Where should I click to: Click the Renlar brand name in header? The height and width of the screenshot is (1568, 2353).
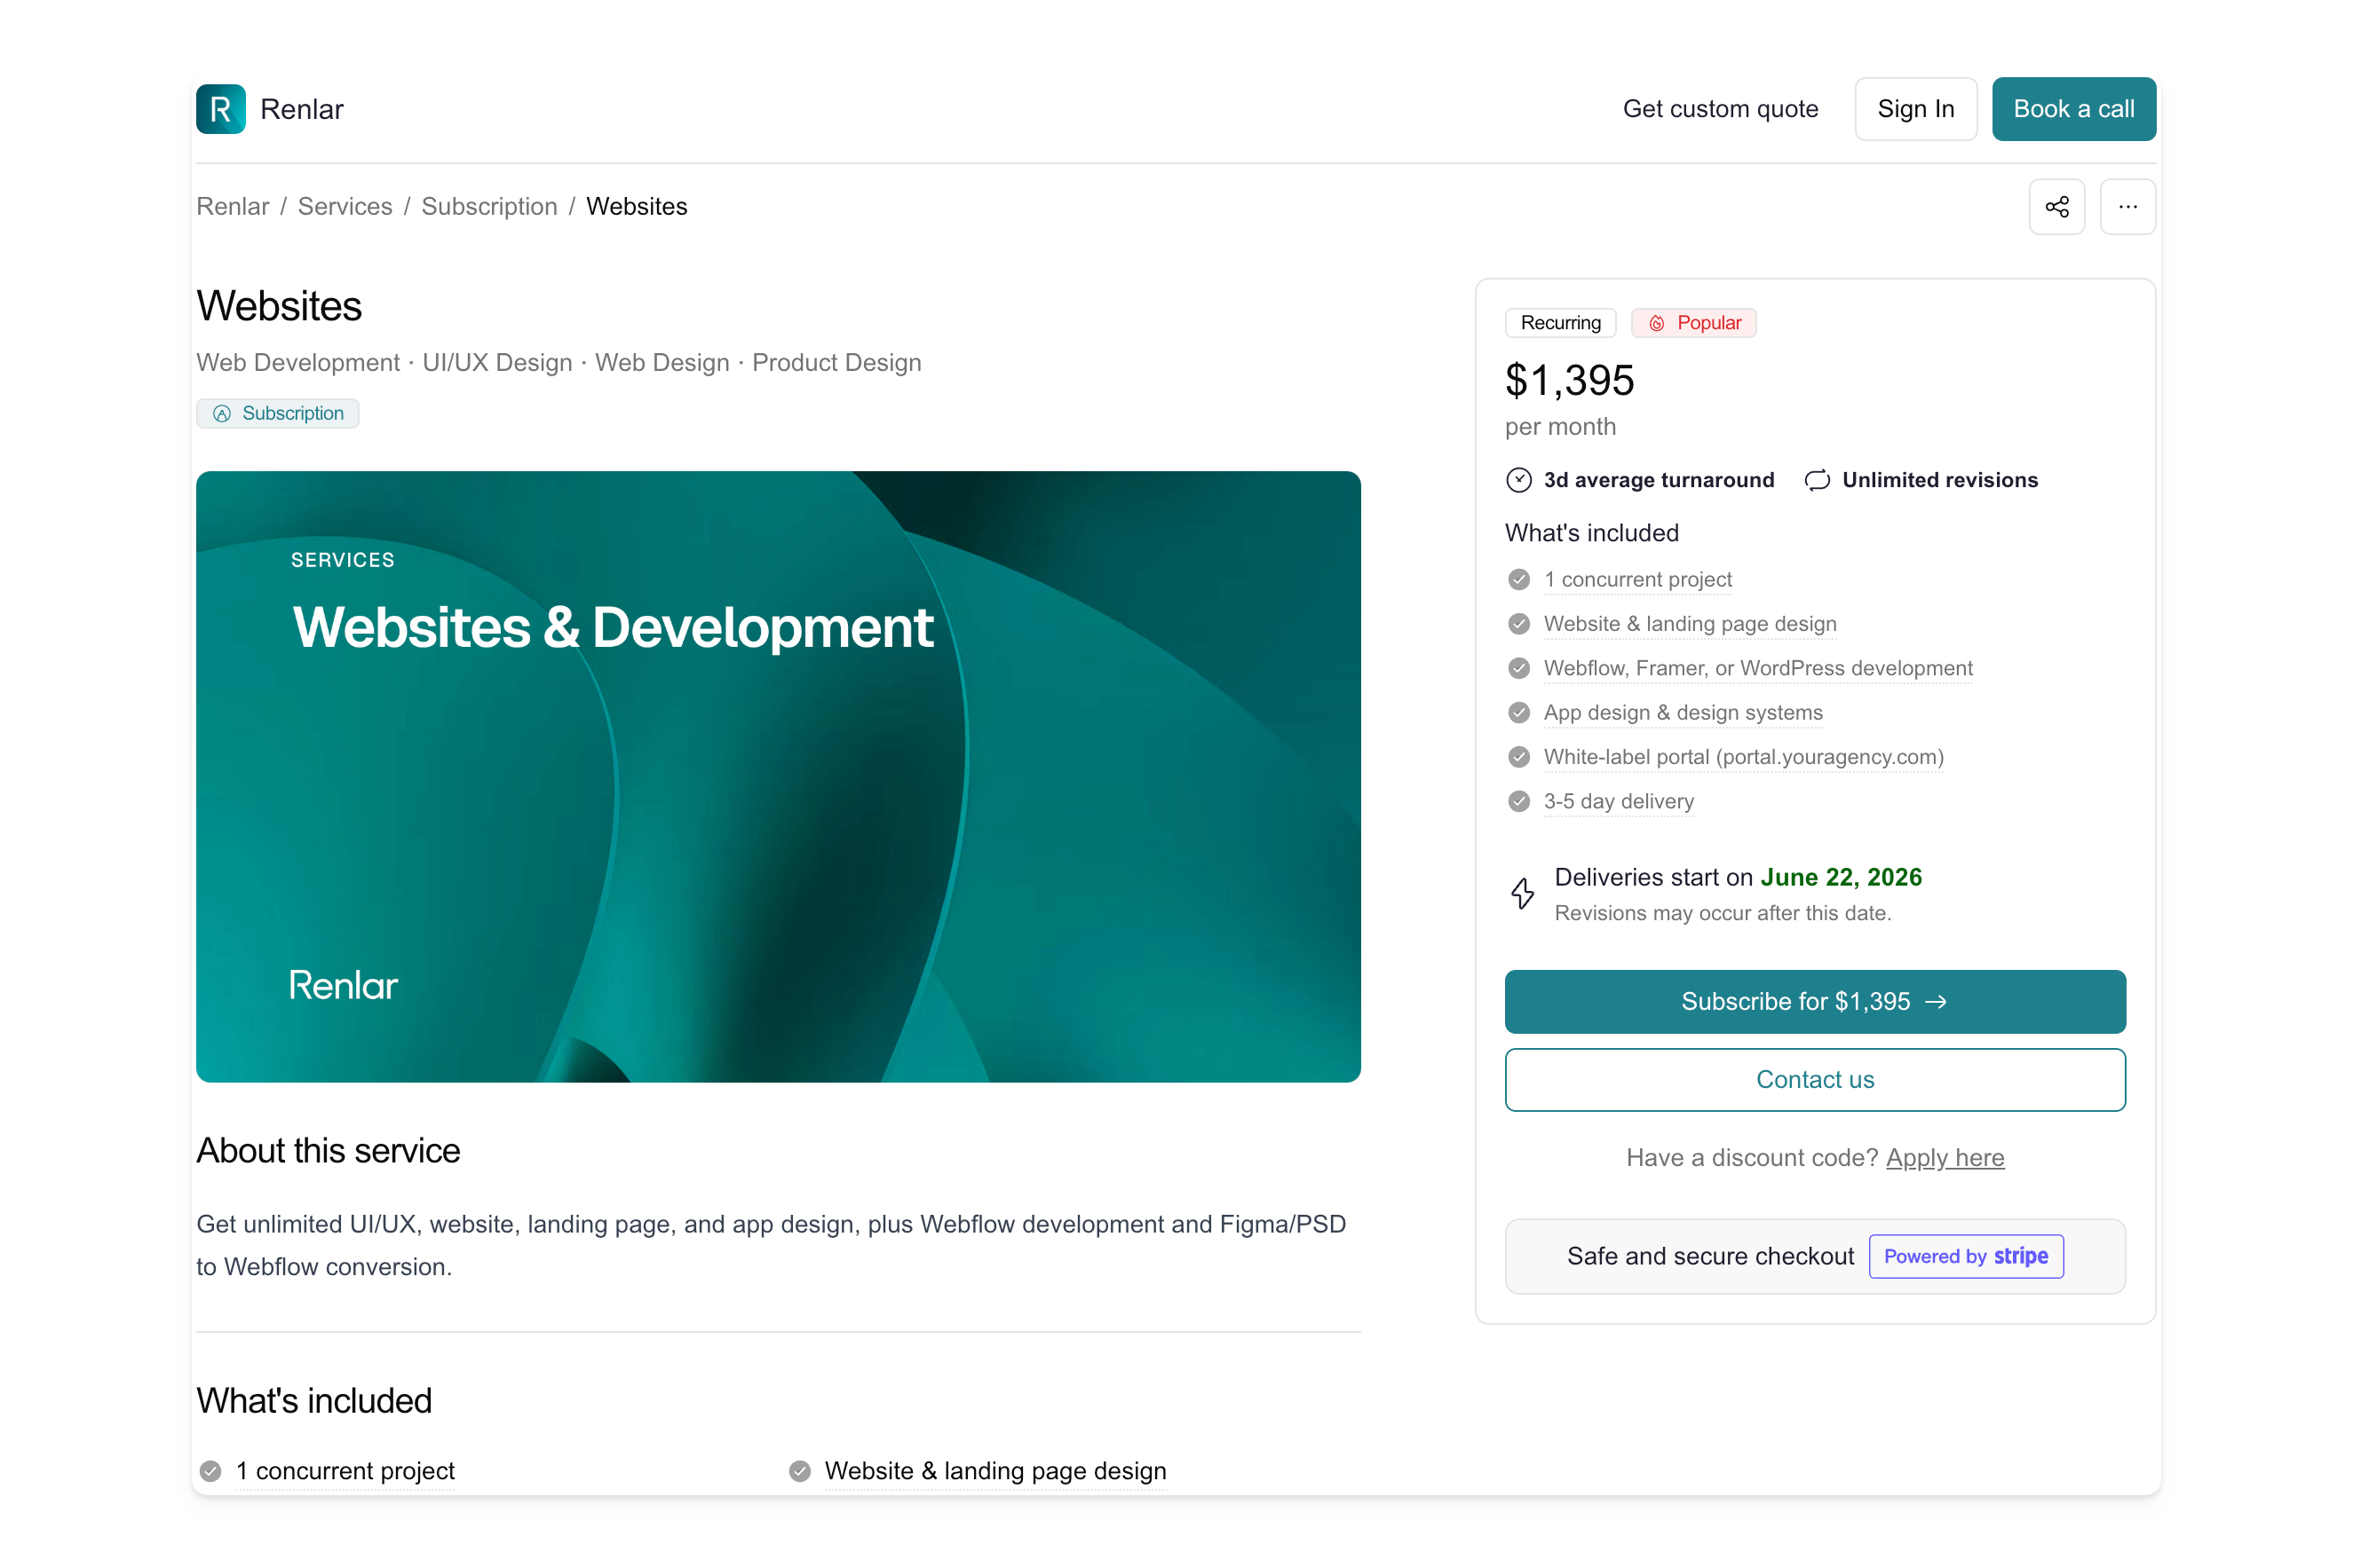302,109
